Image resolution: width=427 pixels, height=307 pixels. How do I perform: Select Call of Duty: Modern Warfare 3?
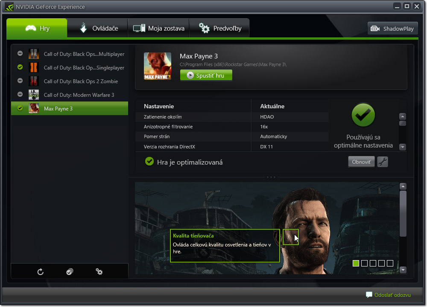pos(70,95)
